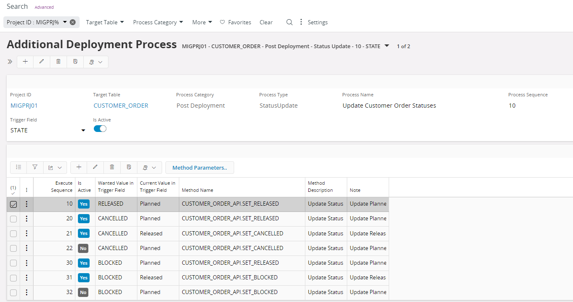Uncheck the row with Execute Sequence 10
The width and height of the screenshot is (573, 302).
[x=13, y=204]
